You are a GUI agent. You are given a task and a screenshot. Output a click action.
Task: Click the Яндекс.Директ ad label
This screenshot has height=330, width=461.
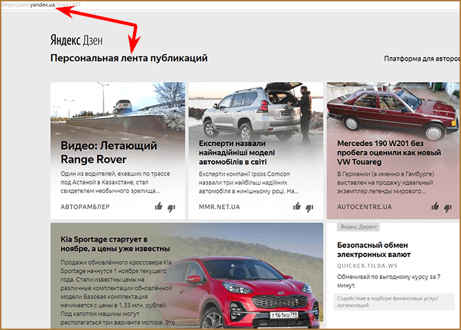tap(358, 227)
